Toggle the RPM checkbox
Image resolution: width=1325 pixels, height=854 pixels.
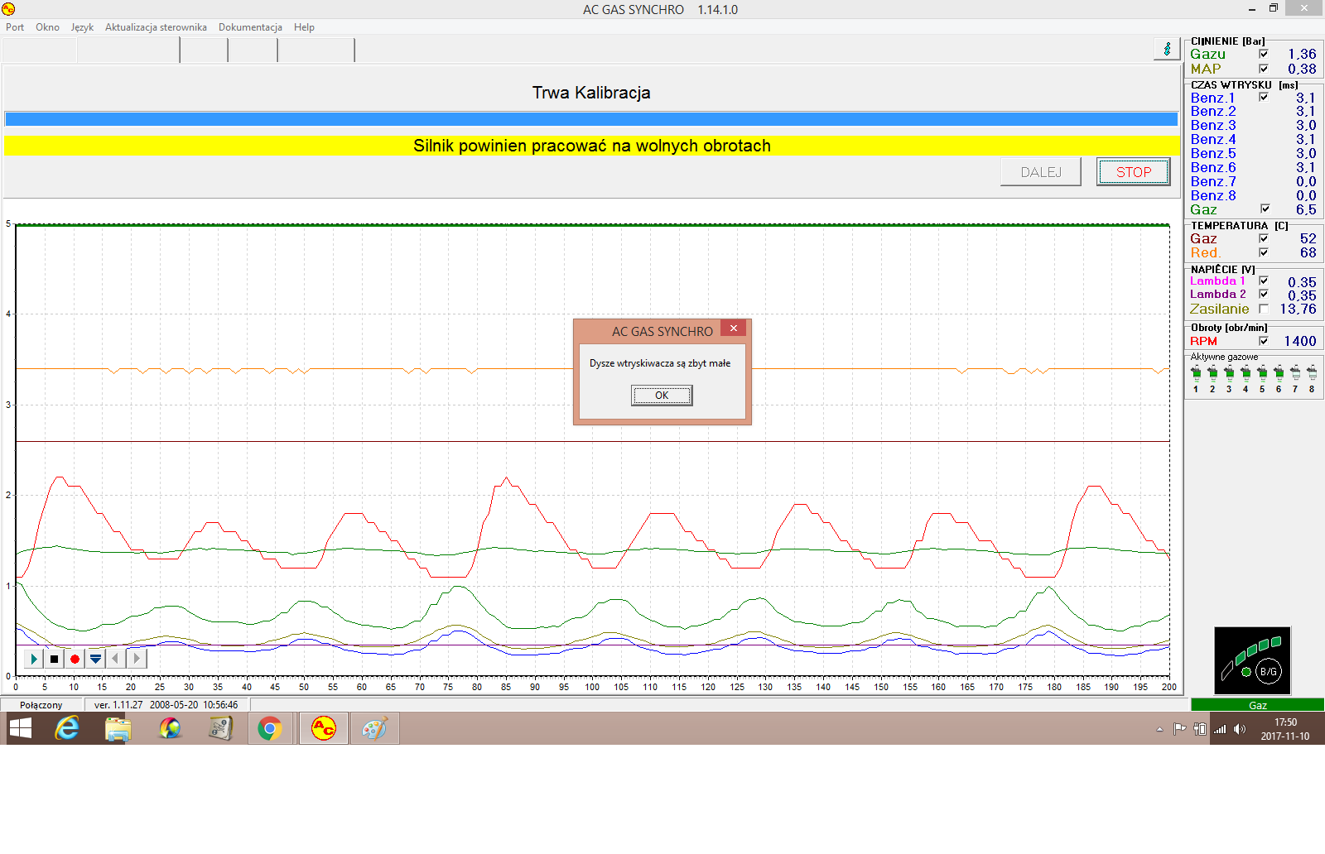[x=1264, y=341]
